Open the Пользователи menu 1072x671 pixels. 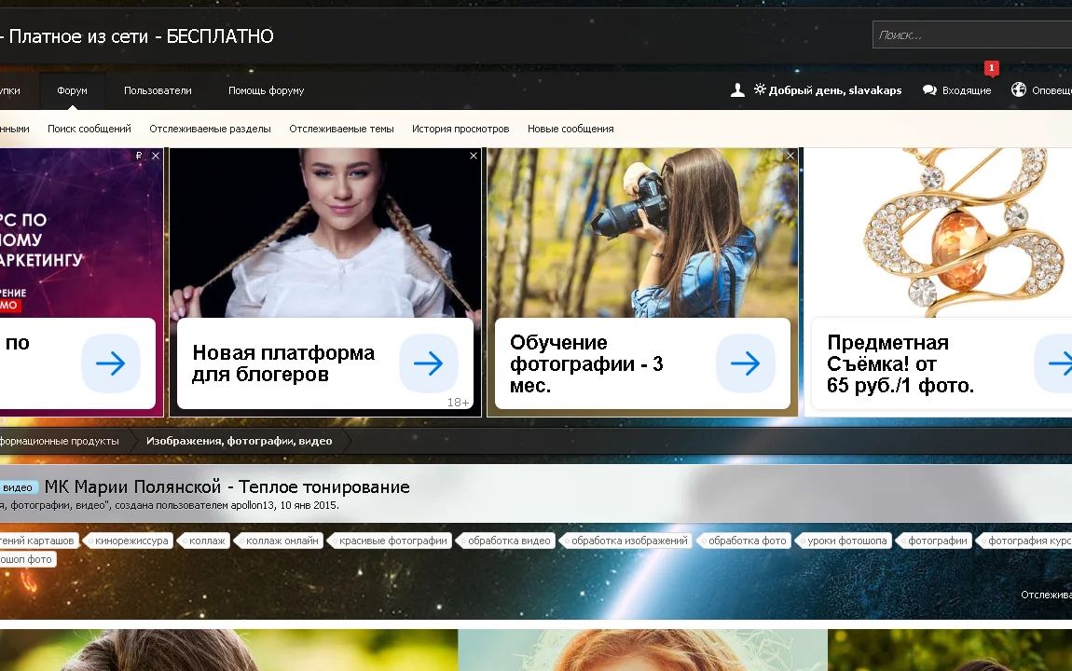click(x=158, y=90)
